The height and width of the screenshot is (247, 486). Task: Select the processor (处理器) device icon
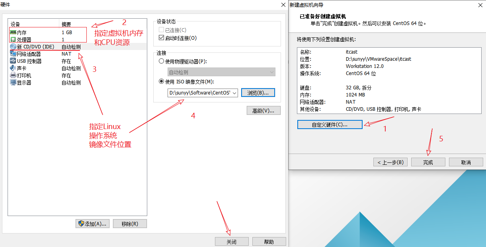[x=13, y=40]
